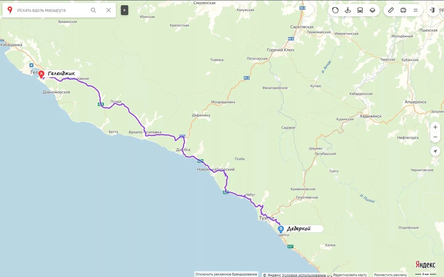Click the Октябрьский label
444x277 pixels.
pos(325,154)
